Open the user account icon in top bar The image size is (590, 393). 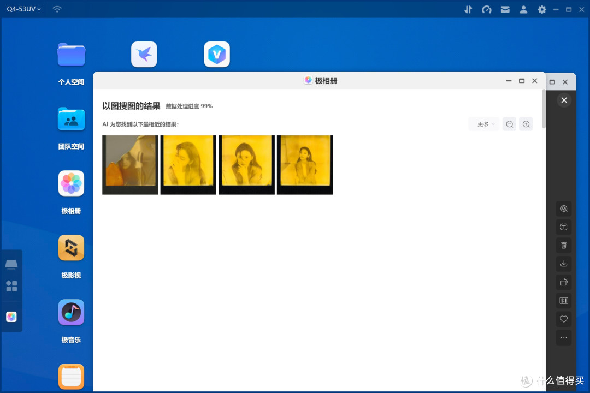tap(523, 9)
